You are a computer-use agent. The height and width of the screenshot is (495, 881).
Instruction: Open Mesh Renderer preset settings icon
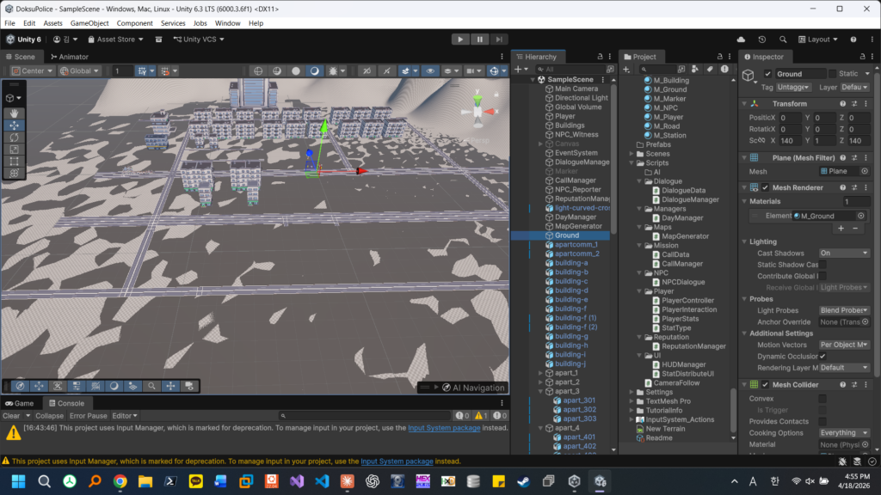(x=854, y=187)
